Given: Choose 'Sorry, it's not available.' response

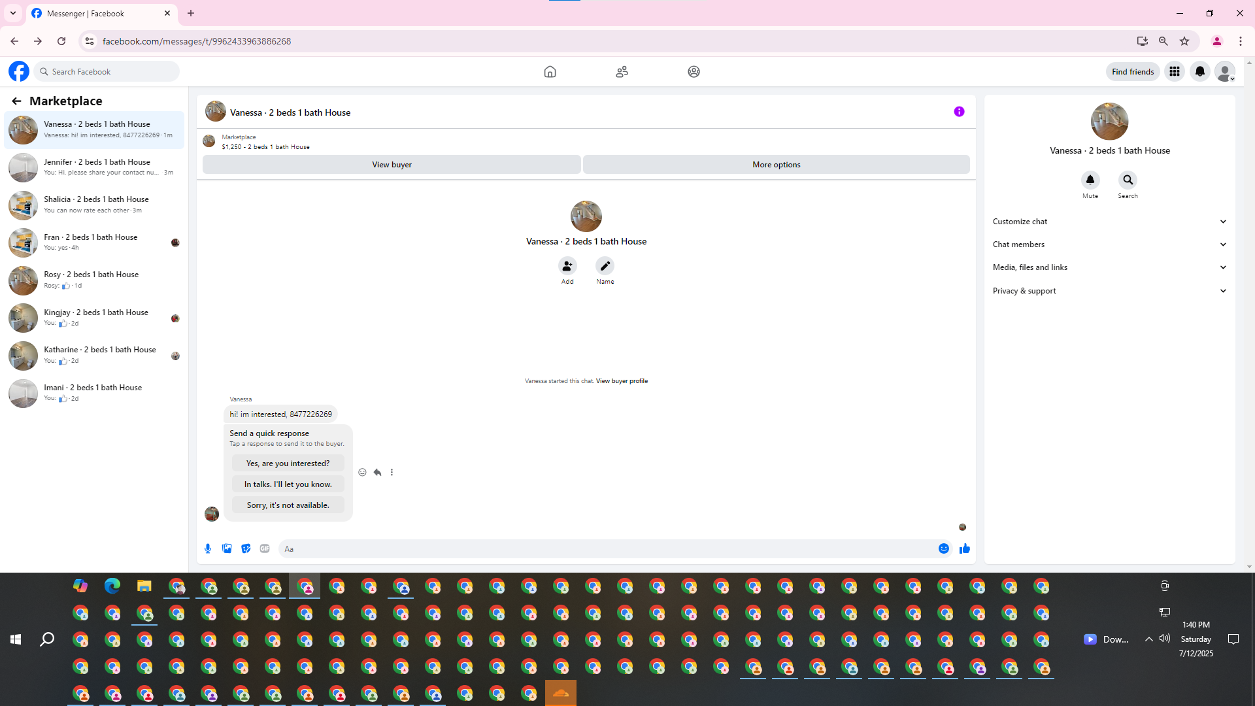Looking at the screenshot, I should pos(288,505).
